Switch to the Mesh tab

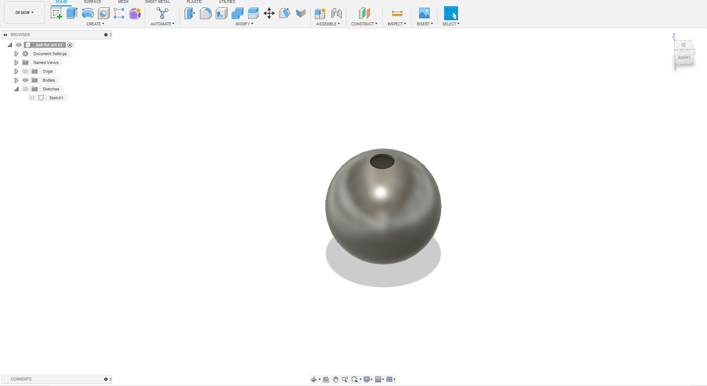coord(123,2)
